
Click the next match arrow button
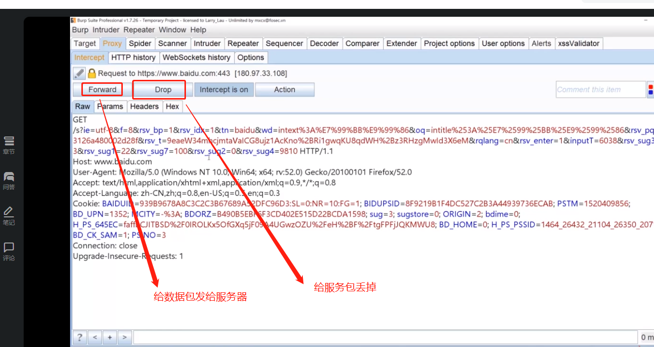click(x=125, y=337)
